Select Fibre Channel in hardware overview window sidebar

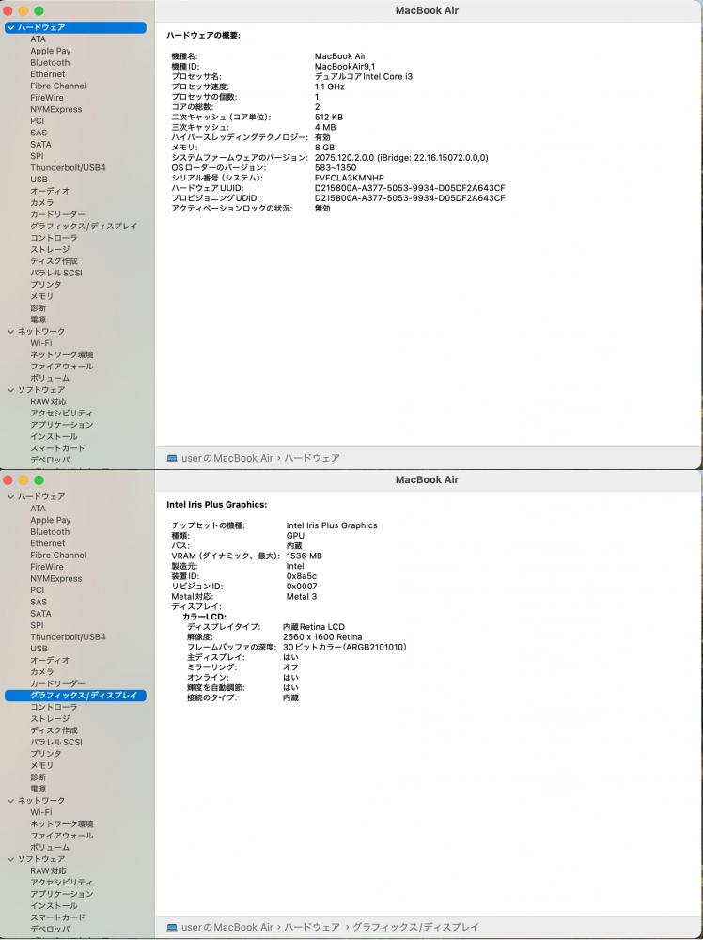click(x=58, y=86)
